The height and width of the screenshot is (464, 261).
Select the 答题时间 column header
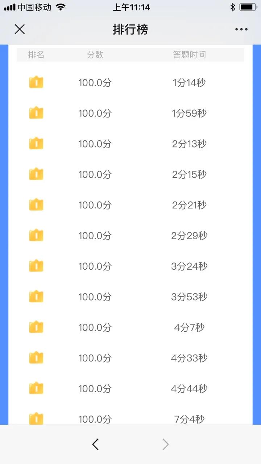click(189, 55)
